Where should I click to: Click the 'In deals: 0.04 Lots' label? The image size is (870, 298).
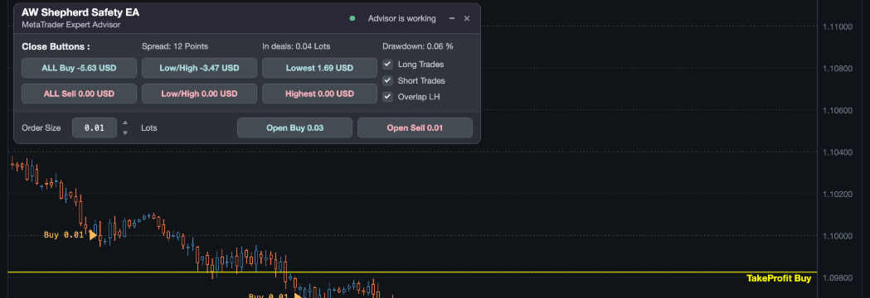tap(296, 46)
